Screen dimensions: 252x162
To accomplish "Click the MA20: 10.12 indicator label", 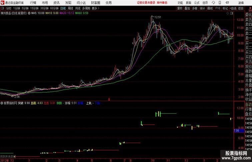I will (67, 13).
